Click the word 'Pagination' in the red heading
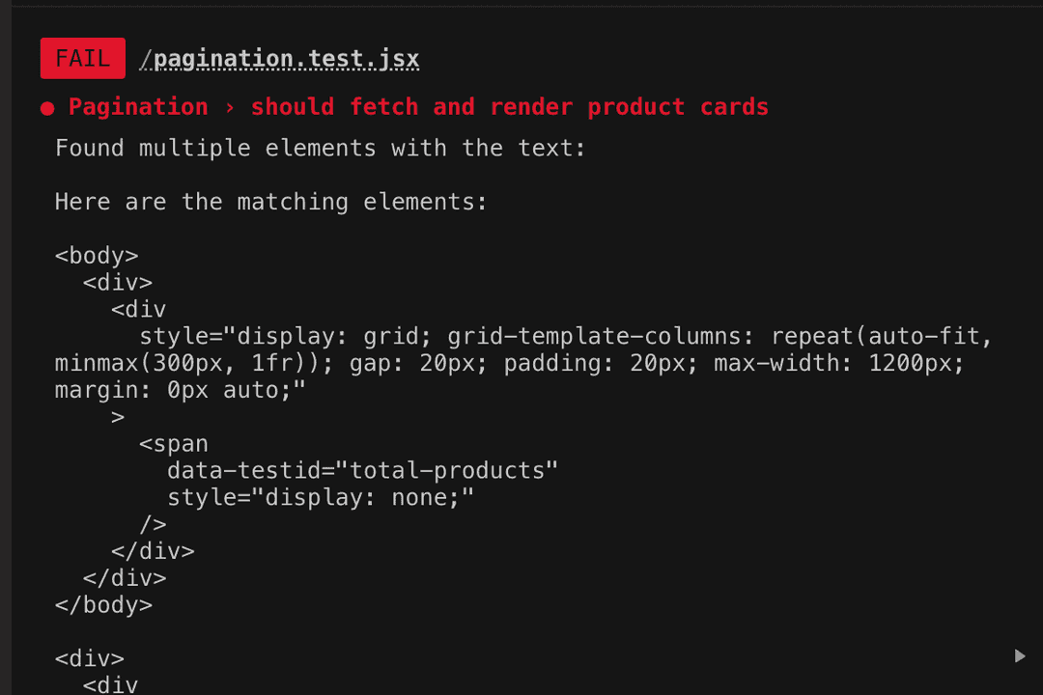Image resolution: width=1043 pixels, height=695 pixels. [138, 107]
